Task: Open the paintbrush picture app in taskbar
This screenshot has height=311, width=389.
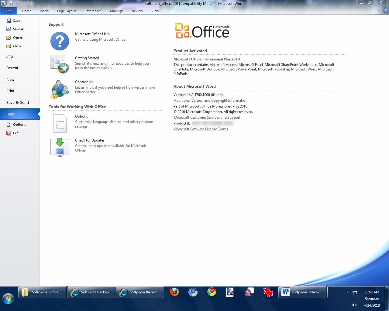Action: pos(230,292)
